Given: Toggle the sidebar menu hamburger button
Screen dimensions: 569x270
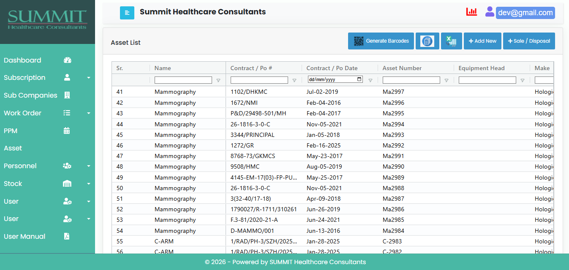Looking at the screenshot, I should tap(127, 13).
